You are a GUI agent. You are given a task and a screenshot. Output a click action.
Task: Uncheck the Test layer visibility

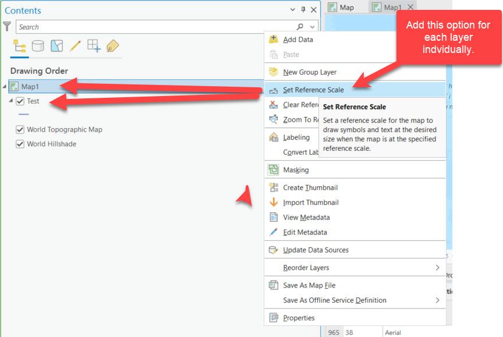click(x=20, y=101)
